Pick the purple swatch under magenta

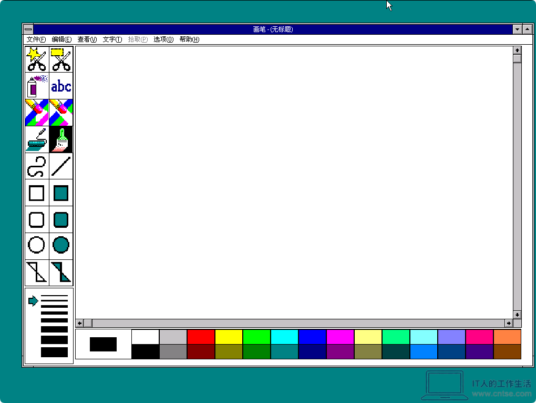coord(341,351)
